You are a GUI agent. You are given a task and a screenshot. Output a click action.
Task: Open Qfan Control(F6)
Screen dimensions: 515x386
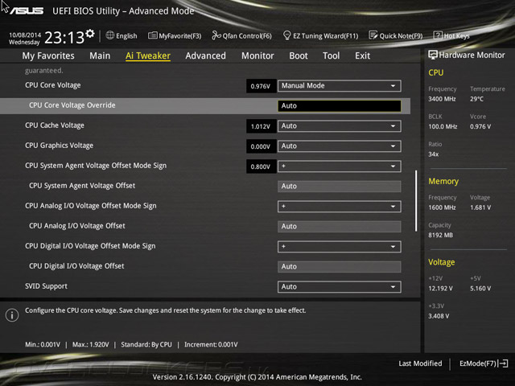pyautogui.click(x=241, y=35)
